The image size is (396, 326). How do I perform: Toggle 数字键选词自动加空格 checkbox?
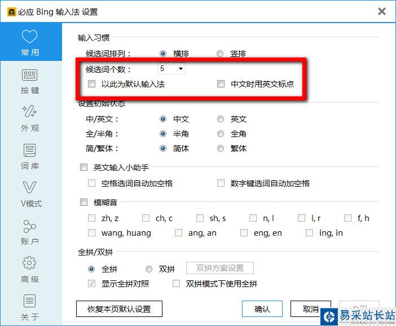coord(221,183)
